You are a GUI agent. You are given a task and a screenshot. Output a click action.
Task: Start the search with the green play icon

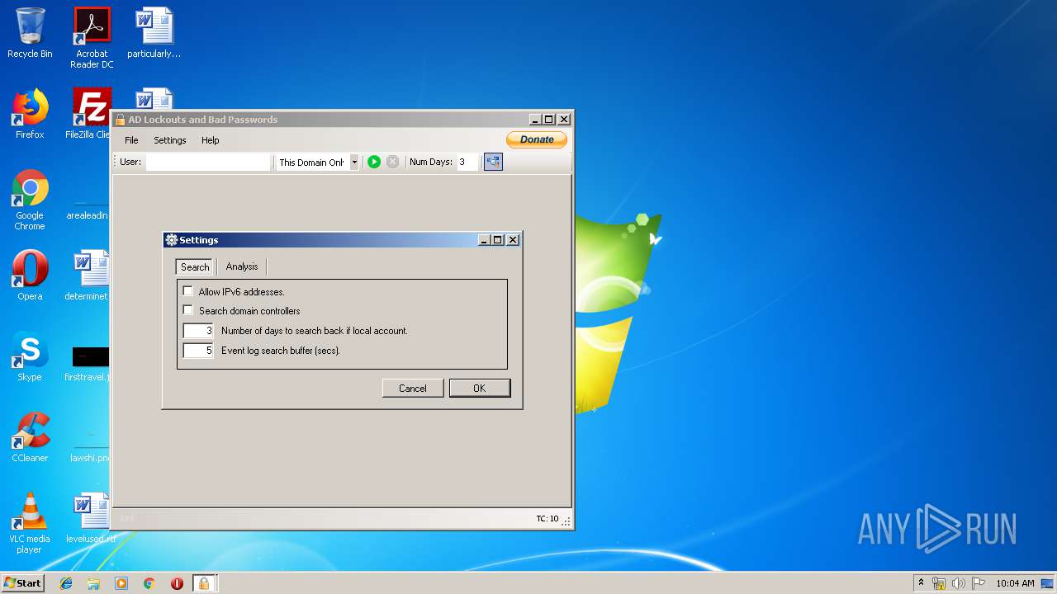pyautogui.click(x=374, y=162)
